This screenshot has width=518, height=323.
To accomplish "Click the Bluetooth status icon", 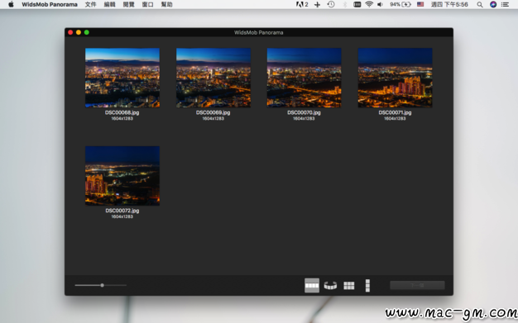I will click(x=345, y=5).
